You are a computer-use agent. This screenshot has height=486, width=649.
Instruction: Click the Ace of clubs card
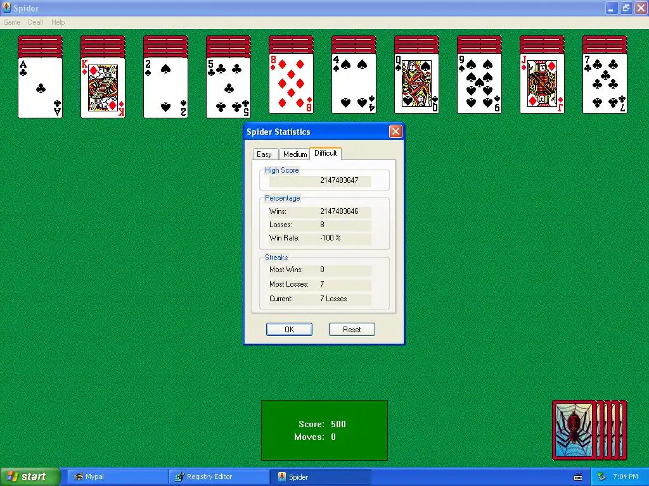pos(40,87)
